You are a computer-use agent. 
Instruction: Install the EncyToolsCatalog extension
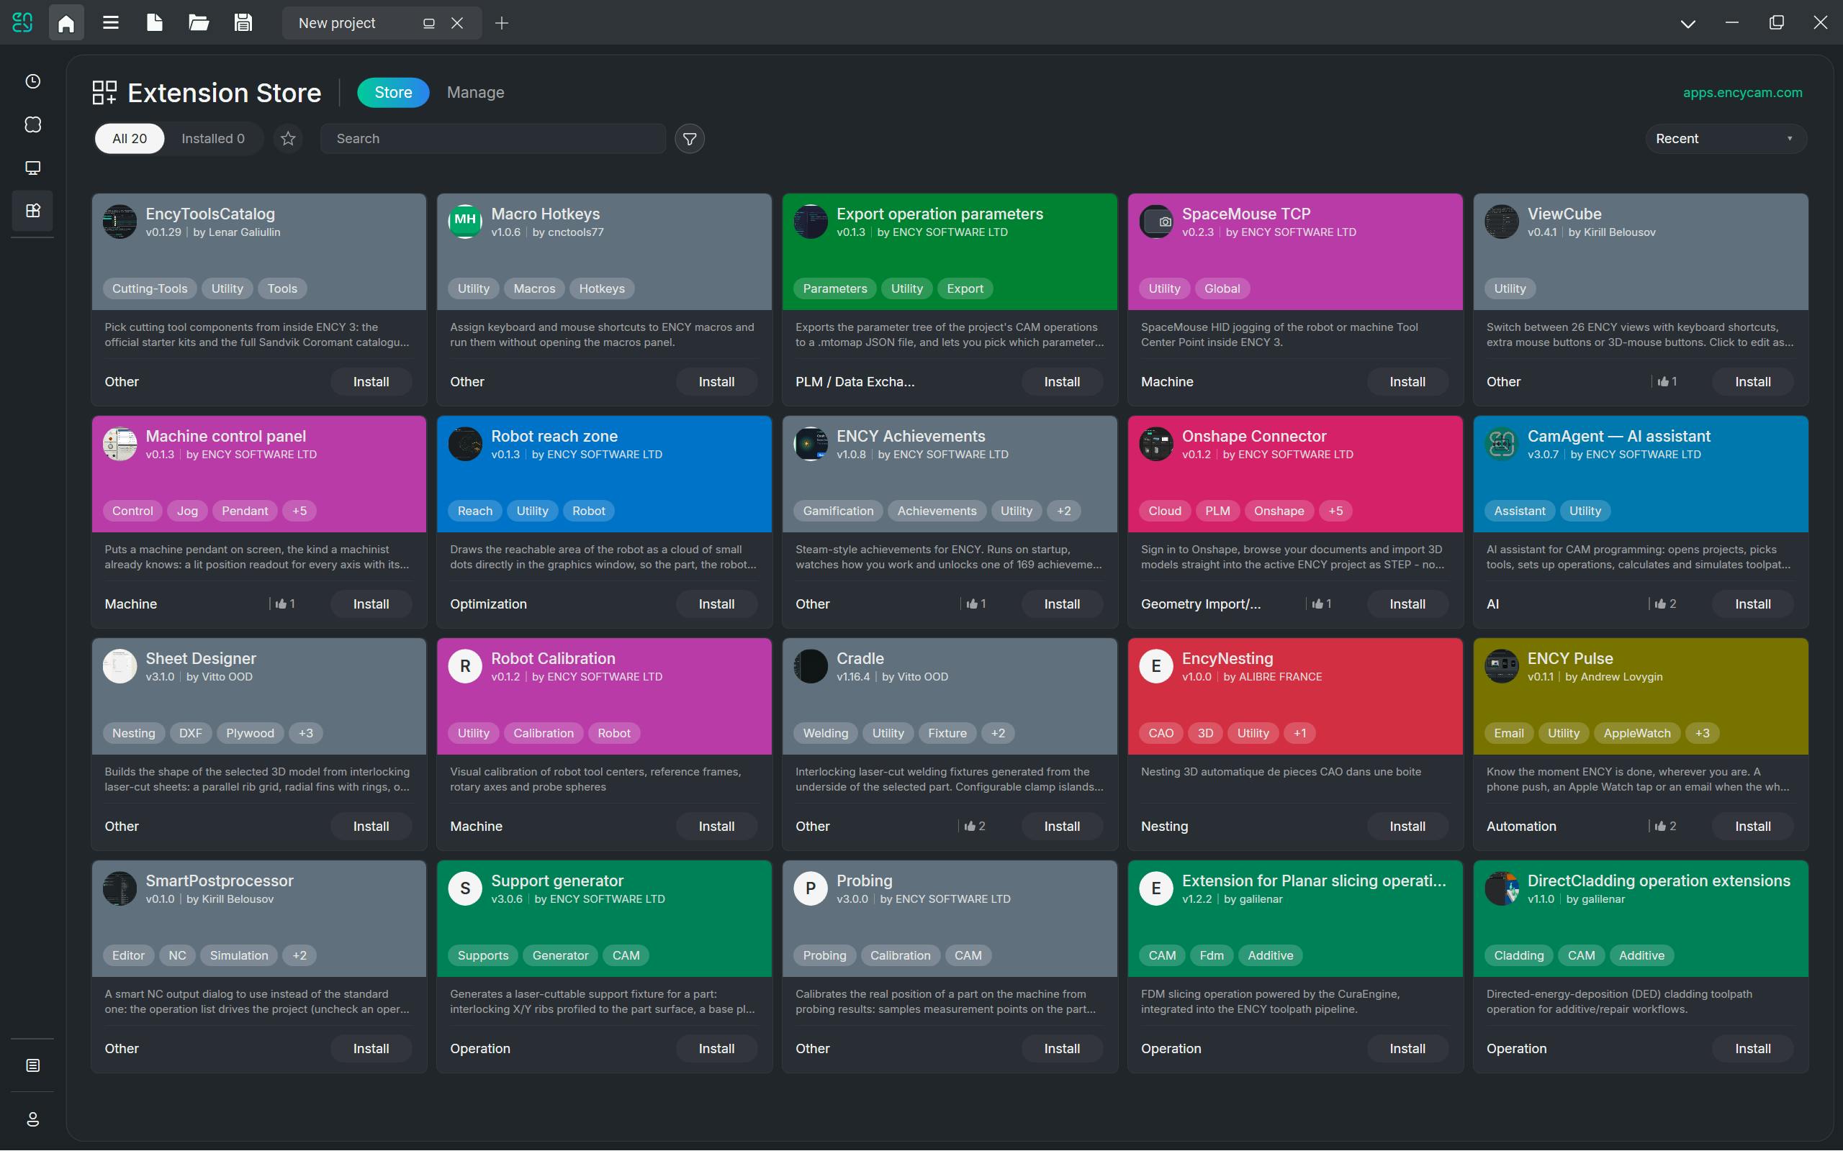371,381
